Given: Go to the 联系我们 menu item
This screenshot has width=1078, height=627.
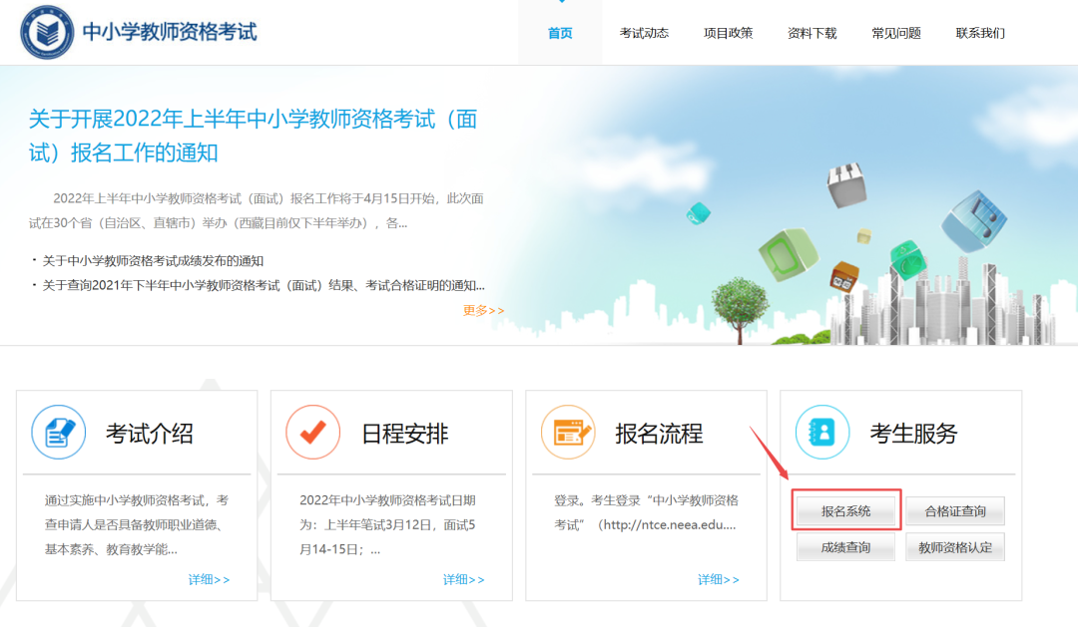Looking at the screenshot, I should coord(980,33).
